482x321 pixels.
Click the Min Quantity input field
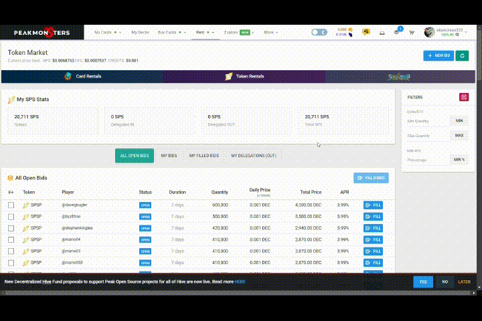(428, 121)
